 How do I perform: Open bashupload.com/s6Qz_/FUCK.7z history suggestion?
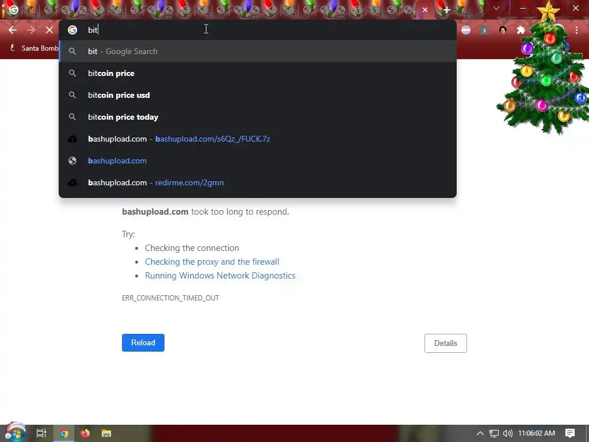tap(258, 139)
